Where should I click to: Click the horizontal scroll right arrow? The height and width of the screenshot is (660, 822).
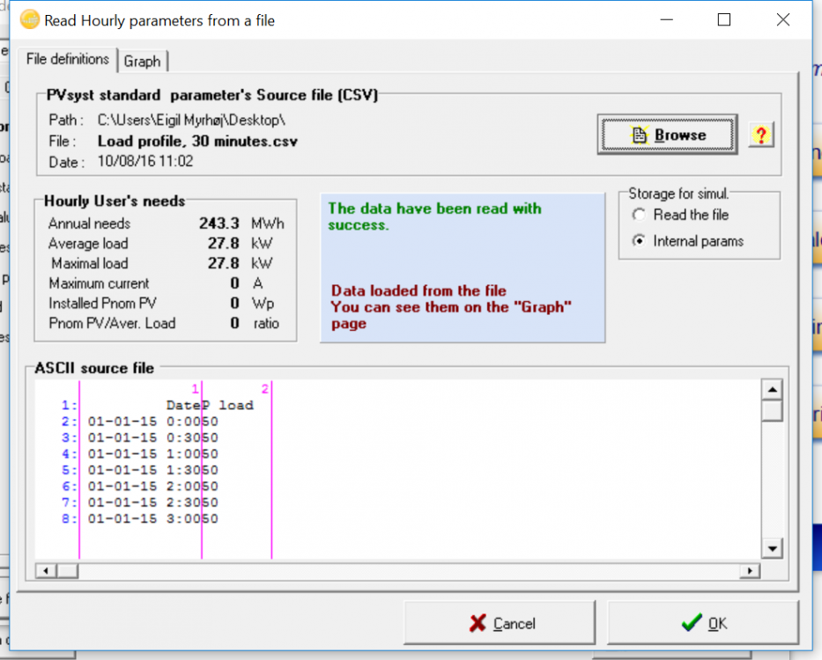pyautogui.click(x=750, y=571)
